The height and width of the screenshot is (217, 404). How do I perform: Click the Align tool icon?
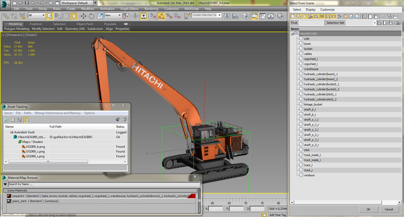point(235,16)
